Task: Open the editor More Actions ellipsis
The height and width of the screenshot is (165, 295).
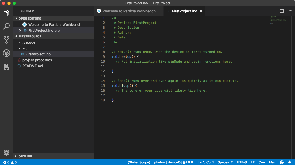Action: click(x=290, y=11)
